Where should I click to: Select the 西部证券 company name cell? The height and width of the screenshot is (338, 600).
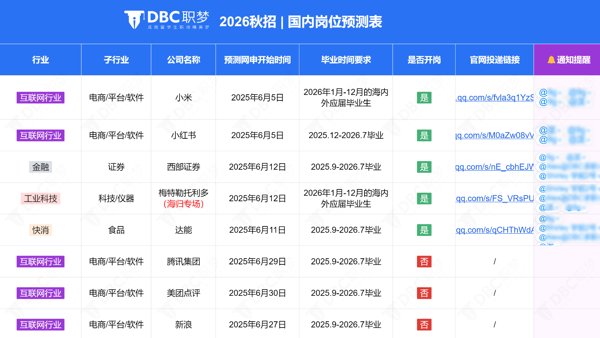click(183, 167)
